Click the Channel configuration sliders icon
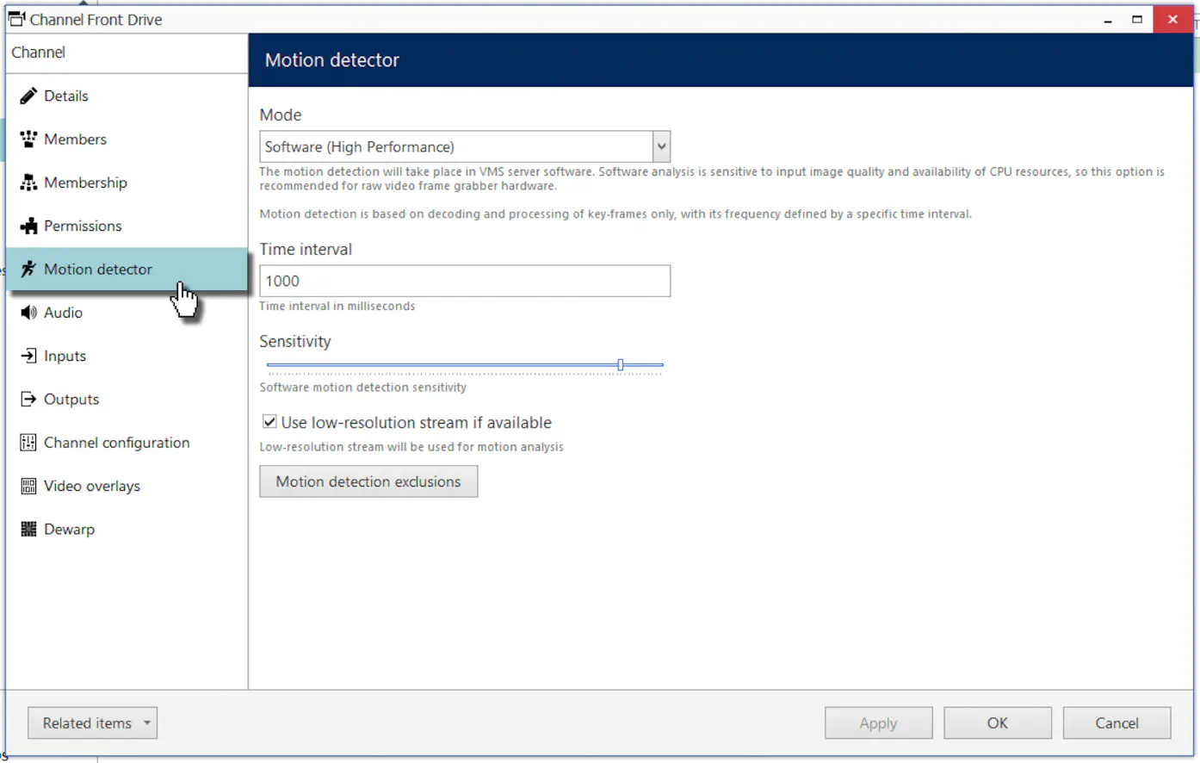Image resolution: width=1200 pixels, height=763 pixels. point(28,443)
